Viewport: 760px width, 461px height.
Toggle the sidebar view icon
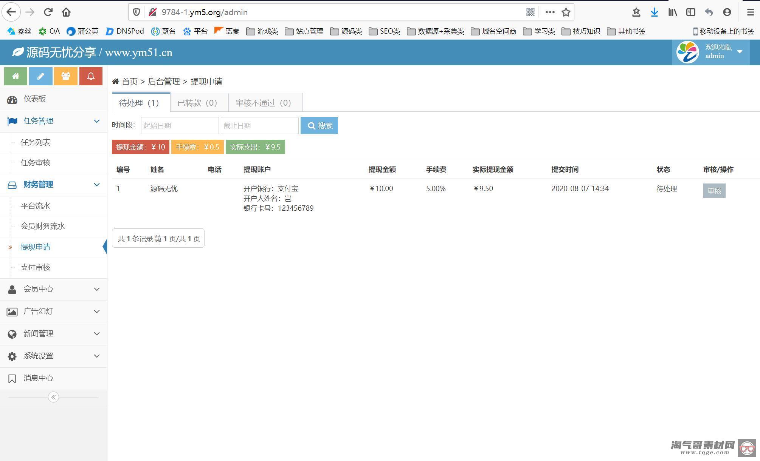(691, 12)
